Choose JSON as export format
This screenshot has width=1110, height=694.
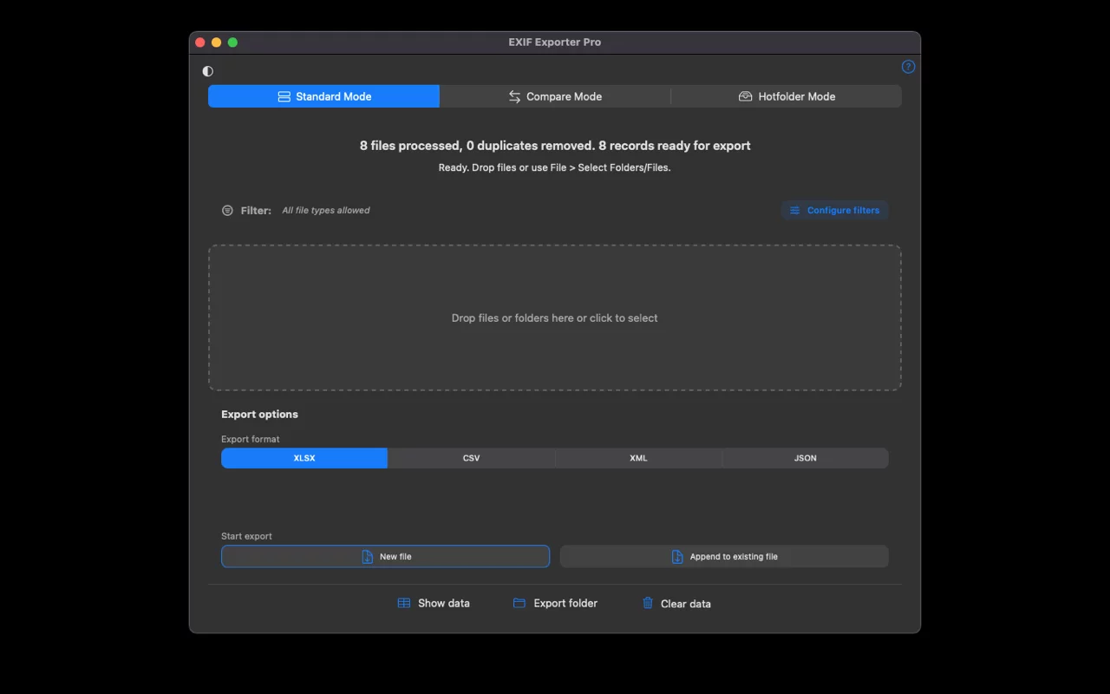[x=805, y=458]
